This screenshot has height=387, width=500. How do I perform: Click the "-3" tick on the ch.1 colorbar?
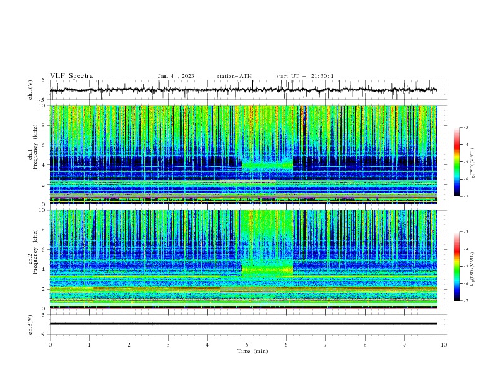[x=465, y=127]
